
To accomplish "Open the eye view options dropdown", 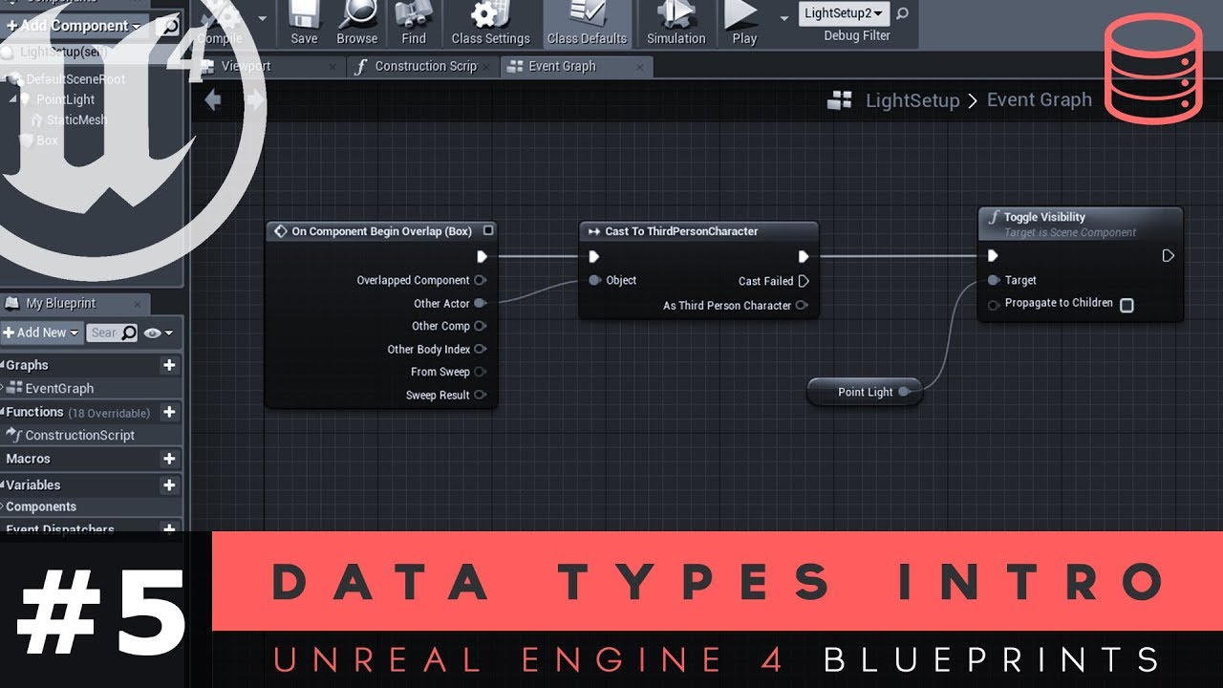I will pos(158,333).
